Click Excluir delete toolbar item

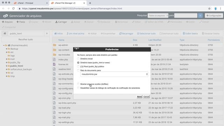89,22
